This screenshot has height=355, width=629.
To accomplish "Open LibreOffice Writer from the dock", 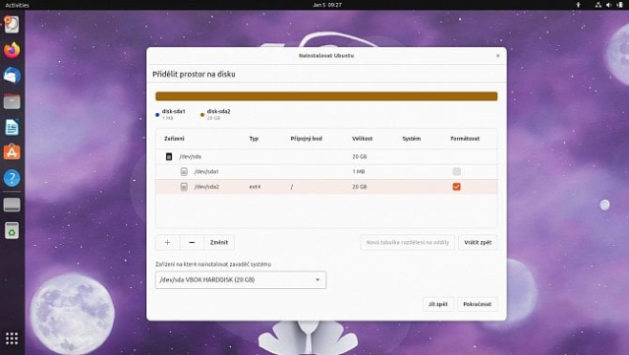I will coord(12,127).
